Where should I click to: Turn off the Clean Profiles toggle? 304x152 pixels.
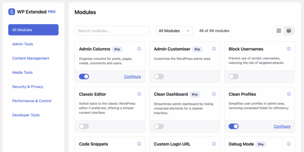[x=234, y=126]
